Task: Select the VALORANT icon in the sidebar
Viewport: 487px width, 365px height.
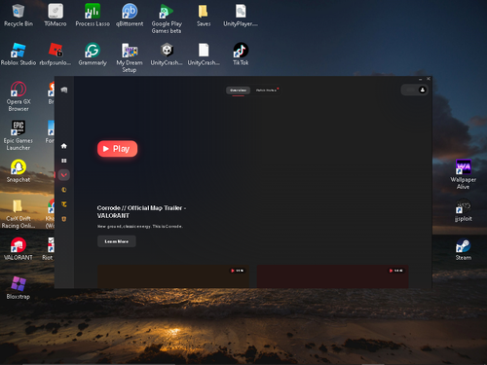Action: click(x=64, y=175)
